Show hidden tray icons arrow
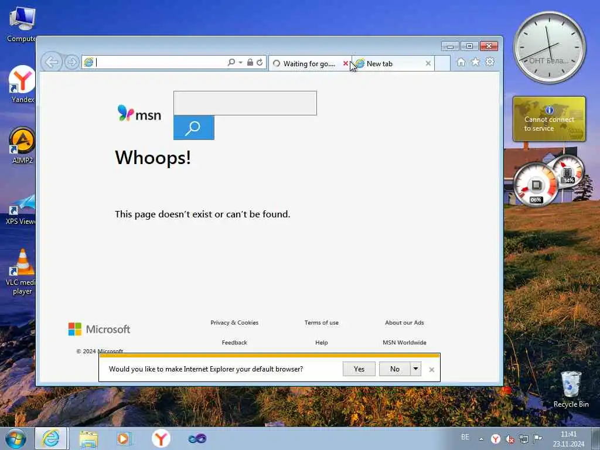 [481, 439]
